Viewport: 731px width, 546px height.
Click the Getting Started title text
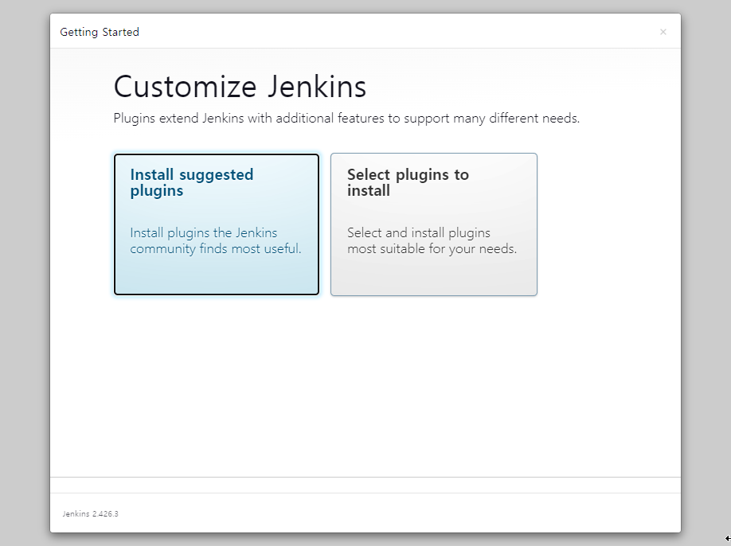click(x=100, y=32)
